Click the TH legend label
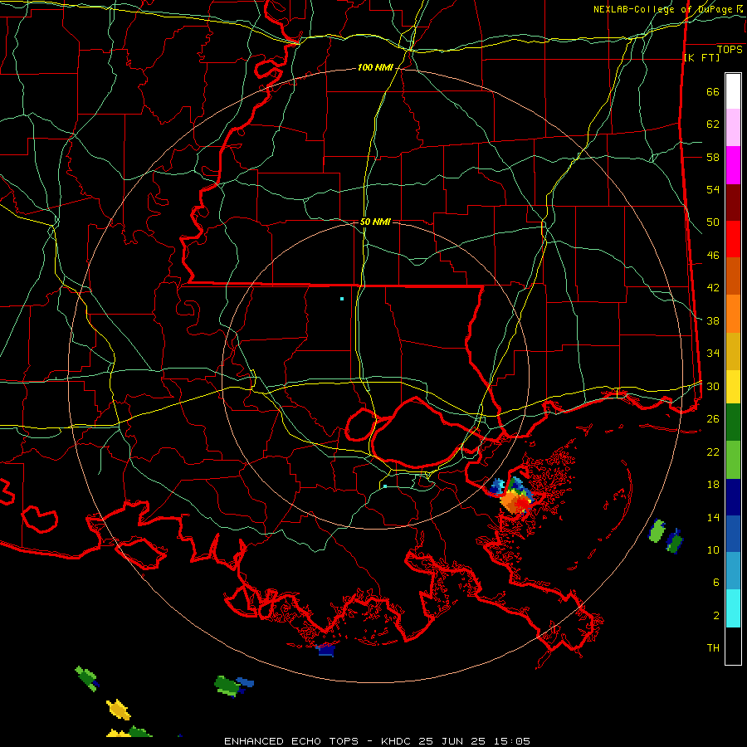Screen dimensions: 747x747 coord(713,648)
